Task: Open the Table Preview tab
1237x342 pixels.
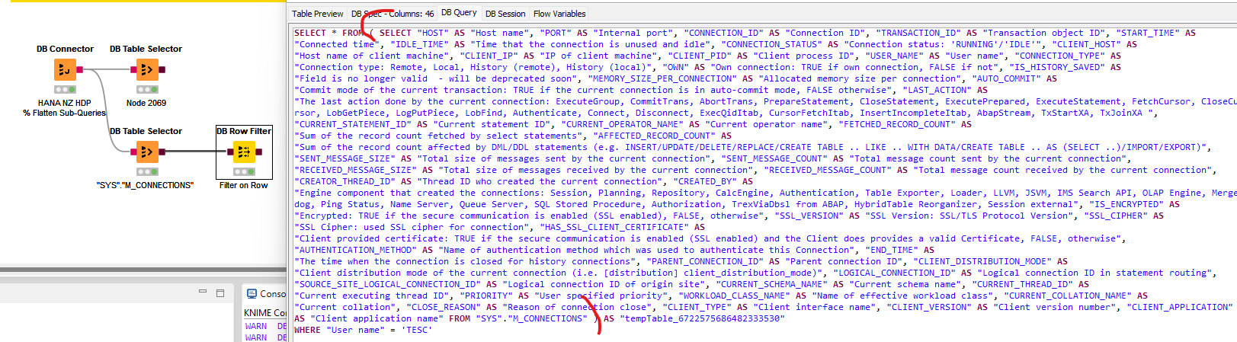Action: [317, 14]
